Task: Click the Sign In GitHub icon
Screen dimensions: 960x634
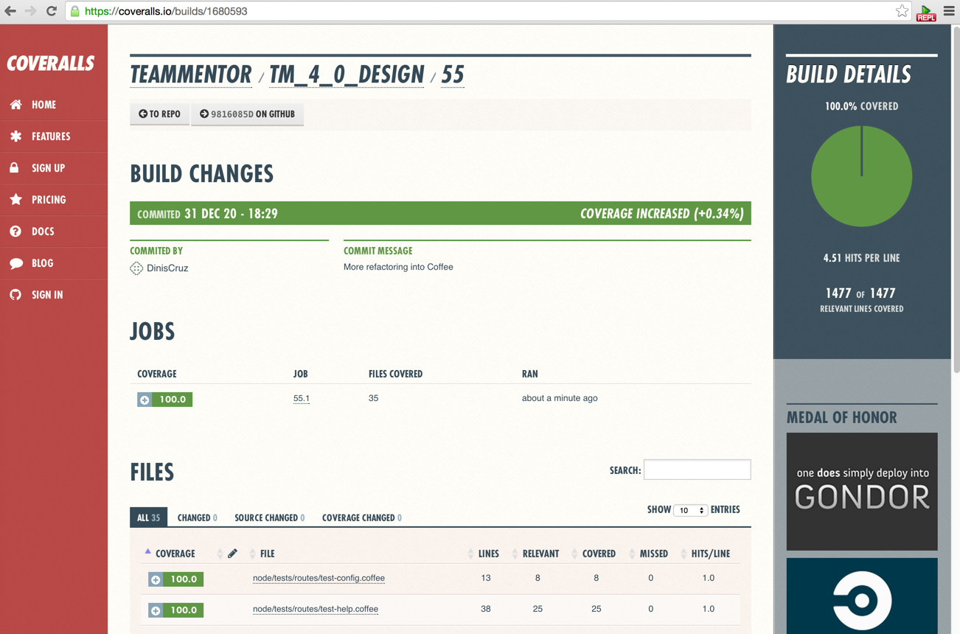Action: (15, 295)
